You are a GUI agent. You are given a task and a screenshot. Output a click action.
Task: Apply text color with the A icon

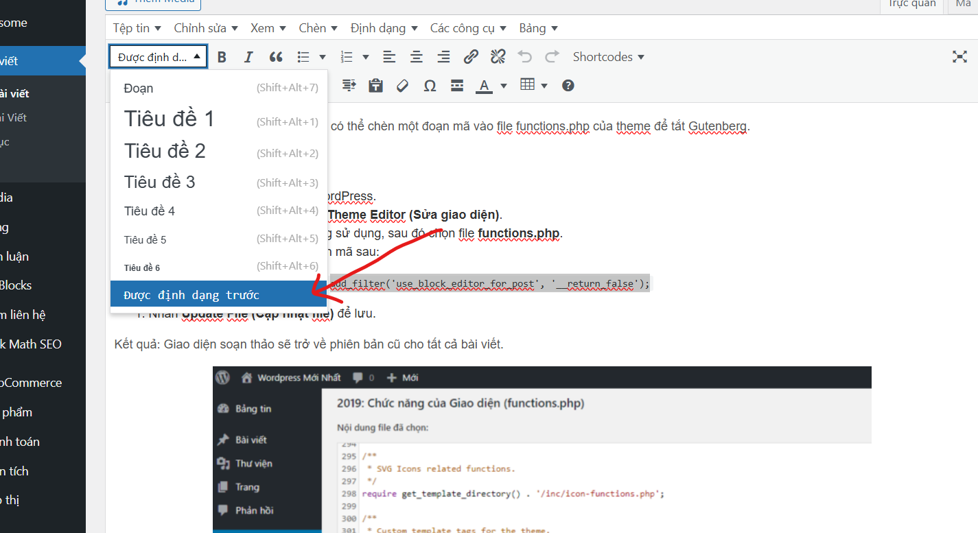[x=485, y=86]
